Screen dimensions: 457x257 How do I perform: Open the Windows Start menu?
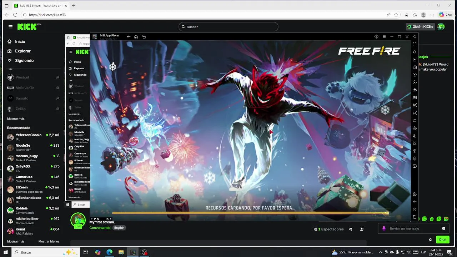6,252
